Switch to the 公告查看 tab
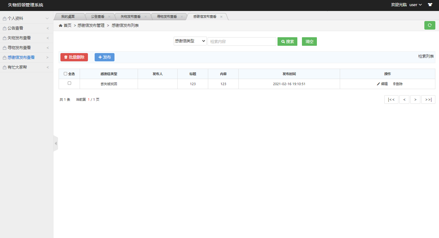Viewport: 439px width, 238px height. tap(98, 16)
